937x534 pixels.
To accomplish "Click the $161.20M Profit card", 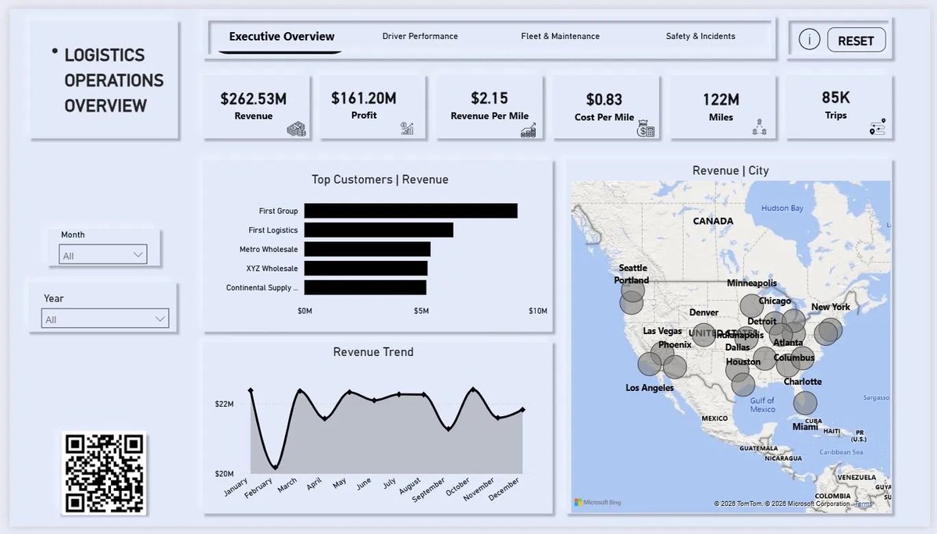I will [x=372, y=108].
